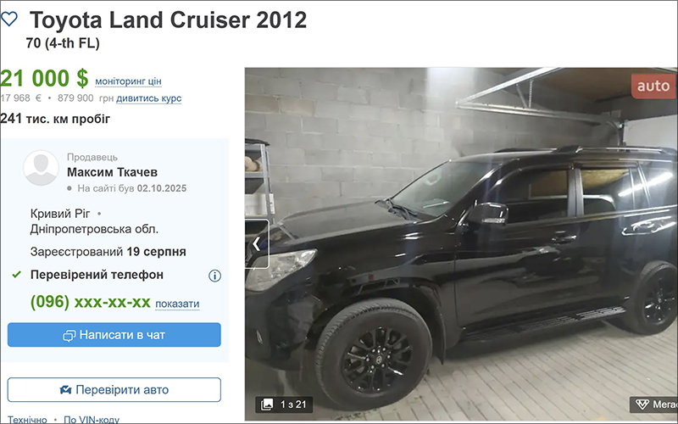678x424 pixels.
Task: Click the 21 000 $ price
Action: [x=44, y=78]
